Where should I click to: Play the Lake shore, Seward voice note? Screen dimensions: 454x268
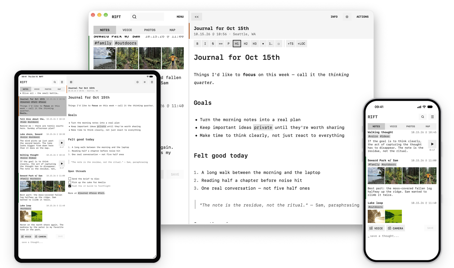(x=62, y=143)
